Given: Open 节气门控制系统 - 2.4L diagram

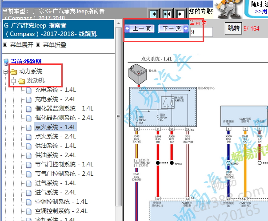Looking at the screenshot, I should coord(64,174).
